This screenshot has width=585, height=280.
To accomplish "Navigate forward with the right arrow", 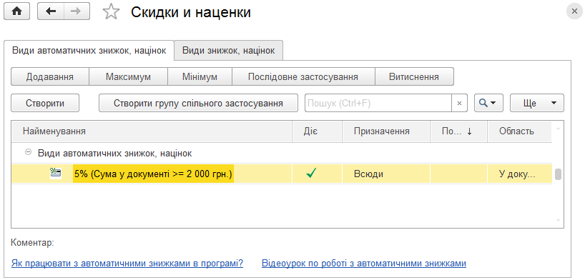I will 77,11.
